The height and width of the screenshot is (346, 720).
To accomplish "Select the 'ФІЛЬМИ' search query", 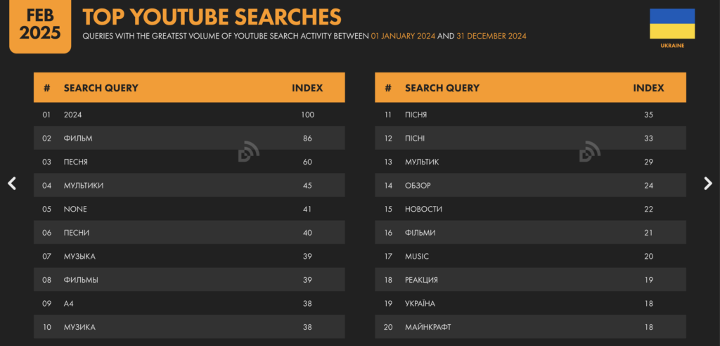I will 420,233.
